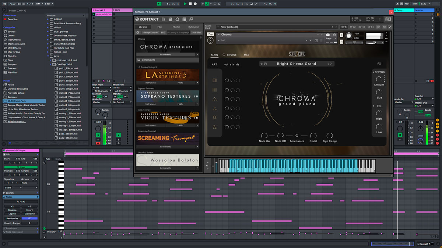Click Manage Libraries button

click(151, 33)
